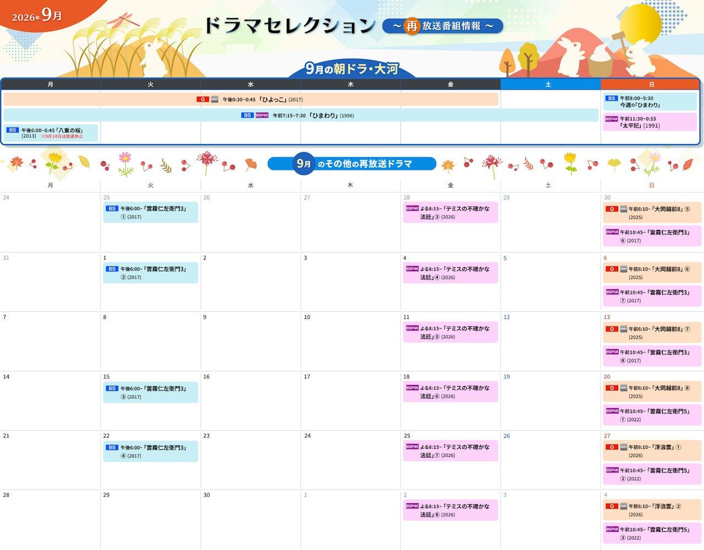The height and width of the screenshot is (550, 704).
Task: Open テミスの不確かな法廷 ④ entry
Action: [450, 273]
